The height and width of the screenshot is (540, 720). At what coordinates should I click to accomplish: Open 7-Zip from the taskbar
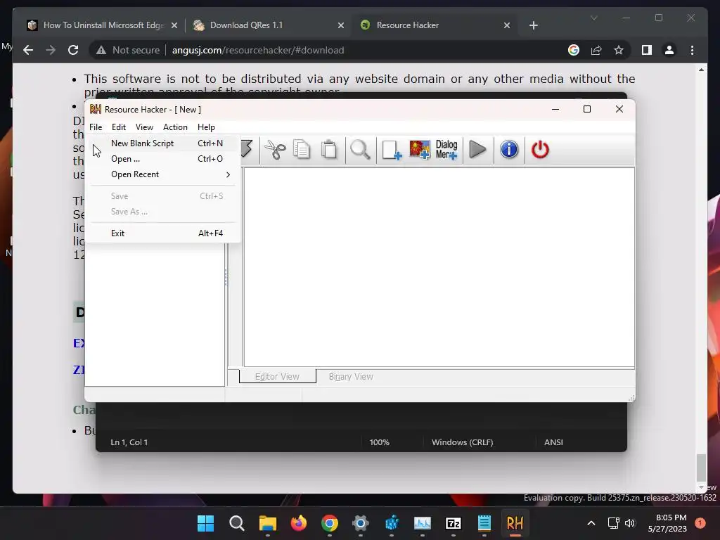[x=454, y=523]
